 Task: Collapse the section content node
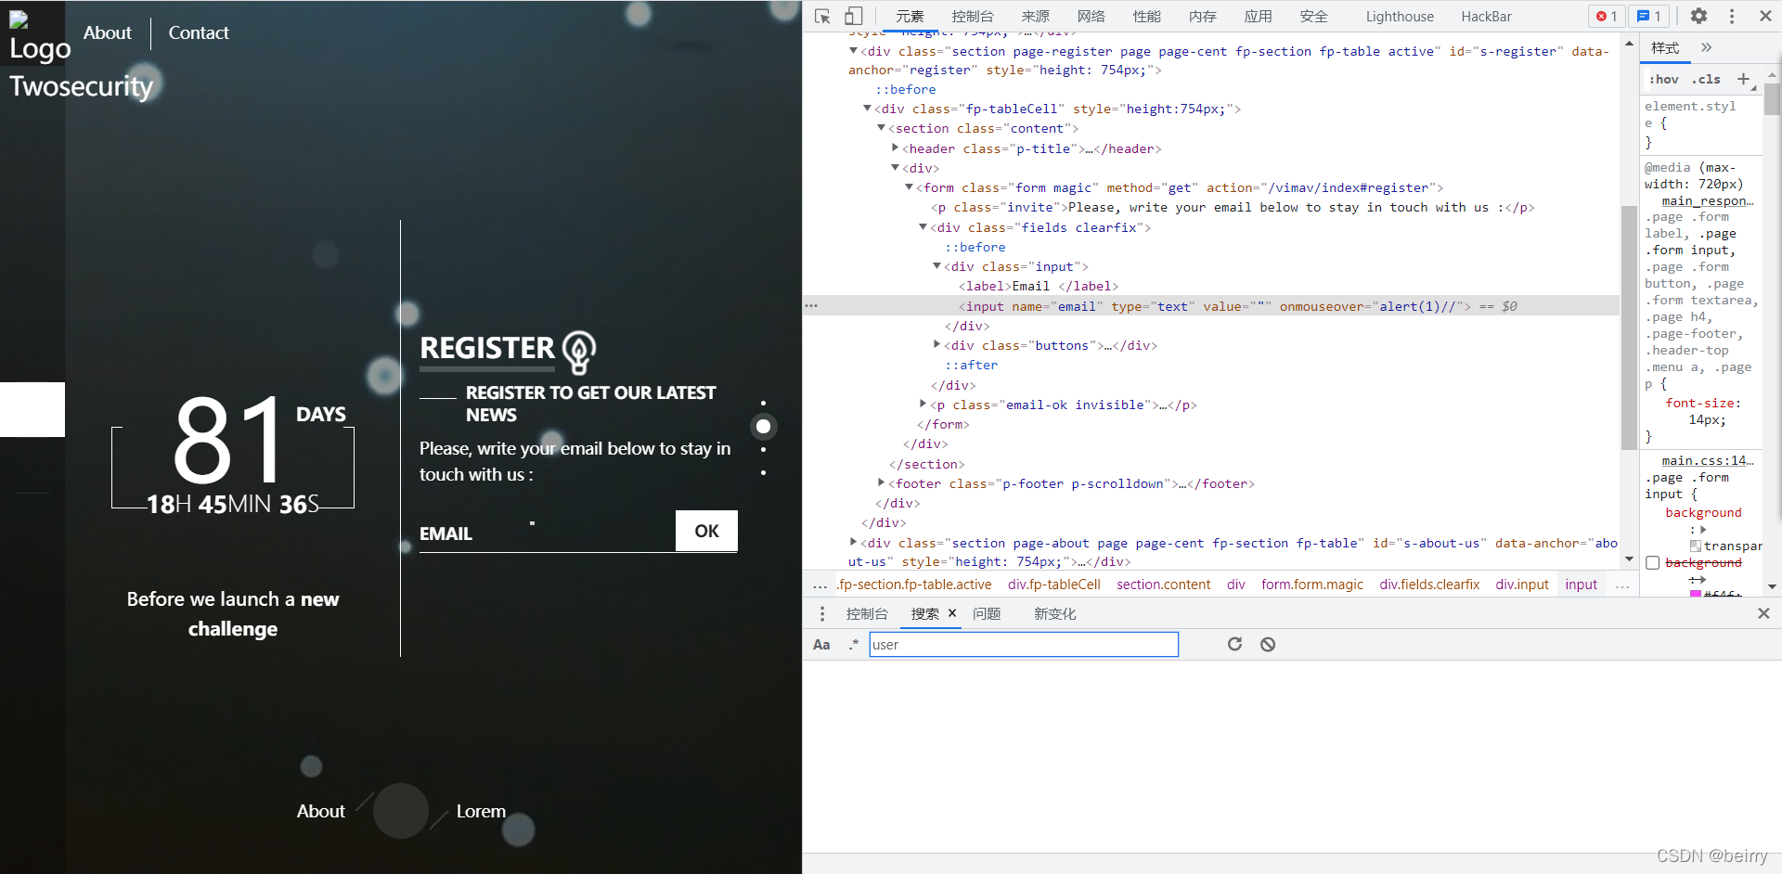tap(882, 128)
